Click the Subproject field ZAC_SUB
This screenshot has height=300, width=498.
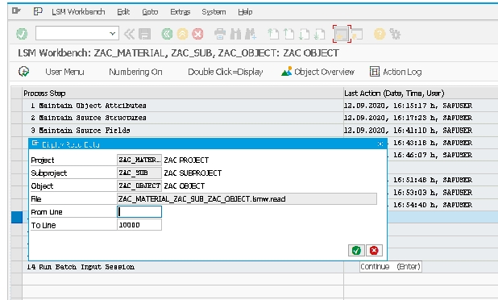(x=139, y=173)
